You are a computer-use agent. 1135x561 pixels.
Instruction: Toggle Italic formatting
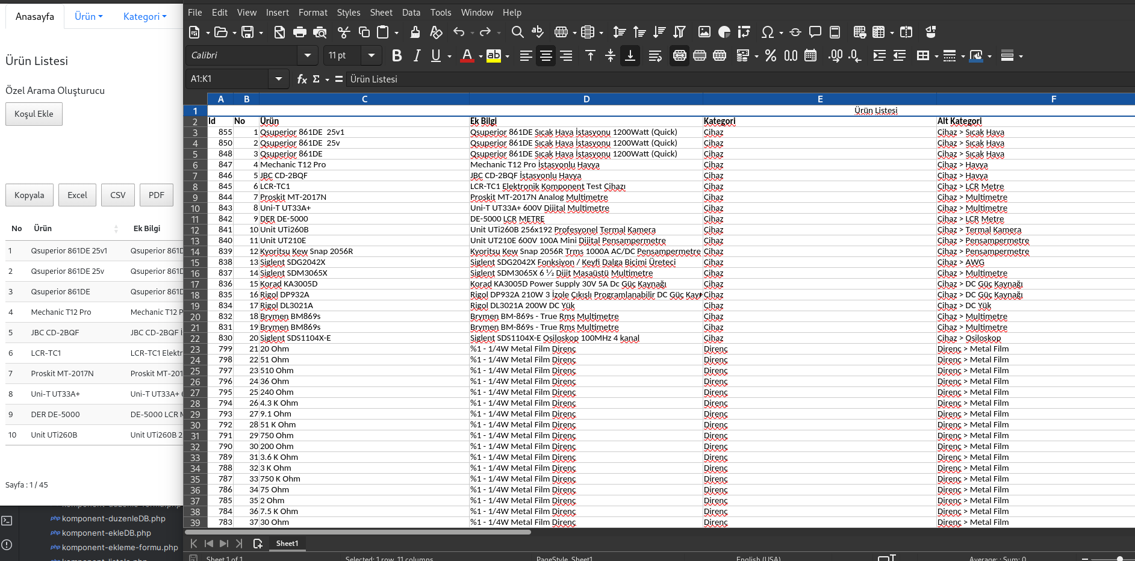tap(417, 56)
